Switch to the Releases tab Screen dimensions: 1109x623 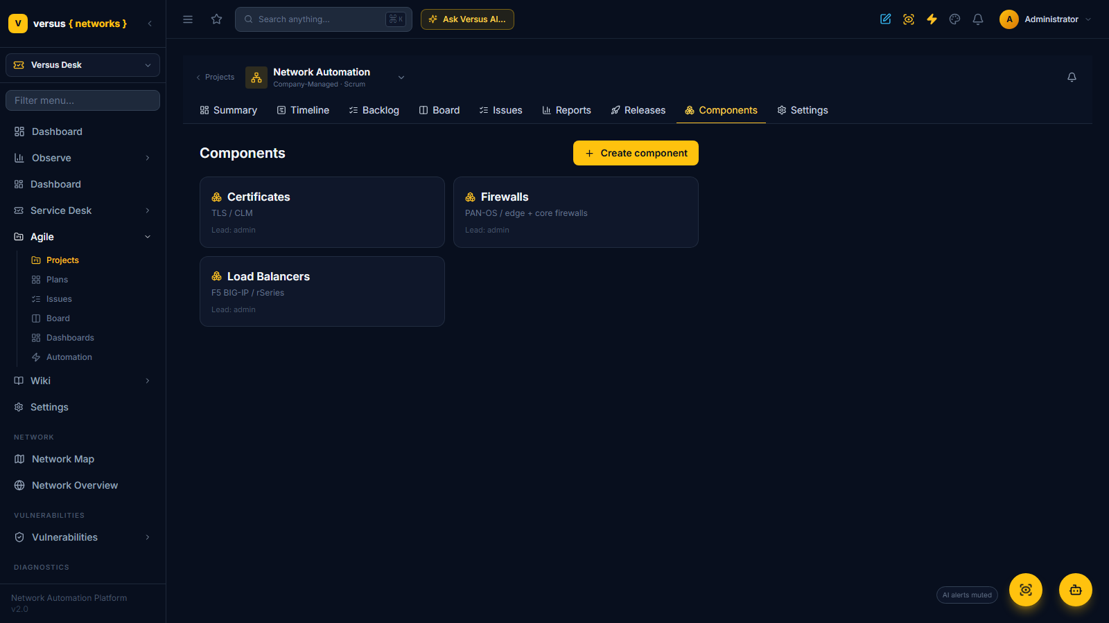point(638,110)
